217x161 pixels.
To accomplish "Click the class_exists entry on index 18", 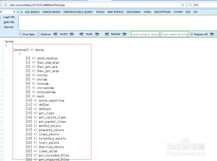I will coord(49,134).
